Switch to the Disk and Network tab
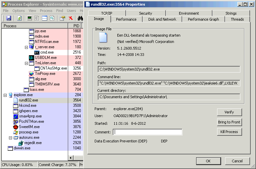Screen dimensions: 256x169 pyautogui.click(x=162, y=19)
